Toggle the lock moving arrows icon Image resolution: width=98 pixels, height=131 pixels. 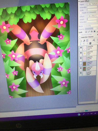92,31
